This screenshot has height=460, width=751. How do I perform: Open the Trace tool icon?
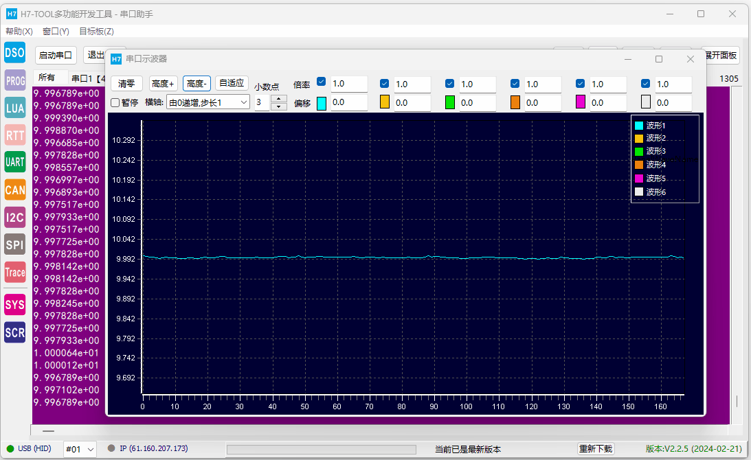15,273
